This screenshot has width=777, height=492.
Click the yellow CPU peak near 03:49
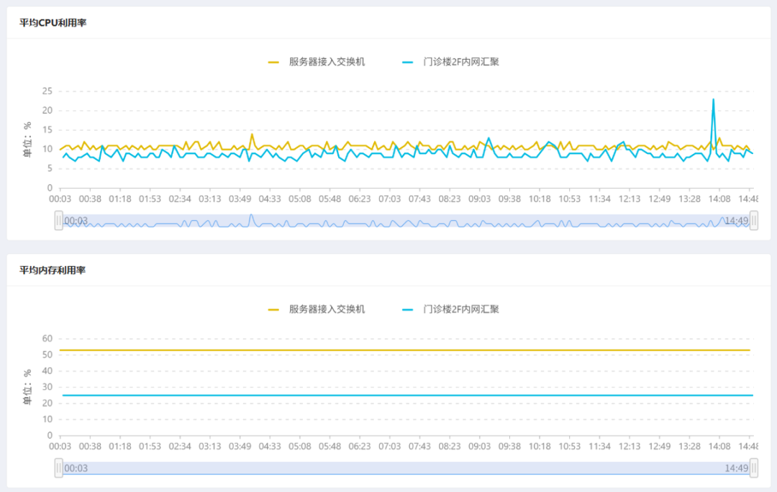click(252, 134)
